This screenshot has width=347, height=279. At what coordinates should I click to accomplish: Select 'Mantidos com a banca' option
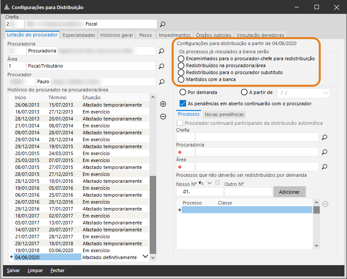click(x=181, y=79)
